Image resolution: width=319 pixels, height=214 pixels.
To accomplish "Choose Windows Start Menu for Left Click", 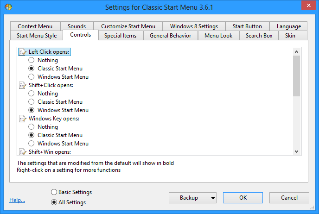I will (32, 77).
